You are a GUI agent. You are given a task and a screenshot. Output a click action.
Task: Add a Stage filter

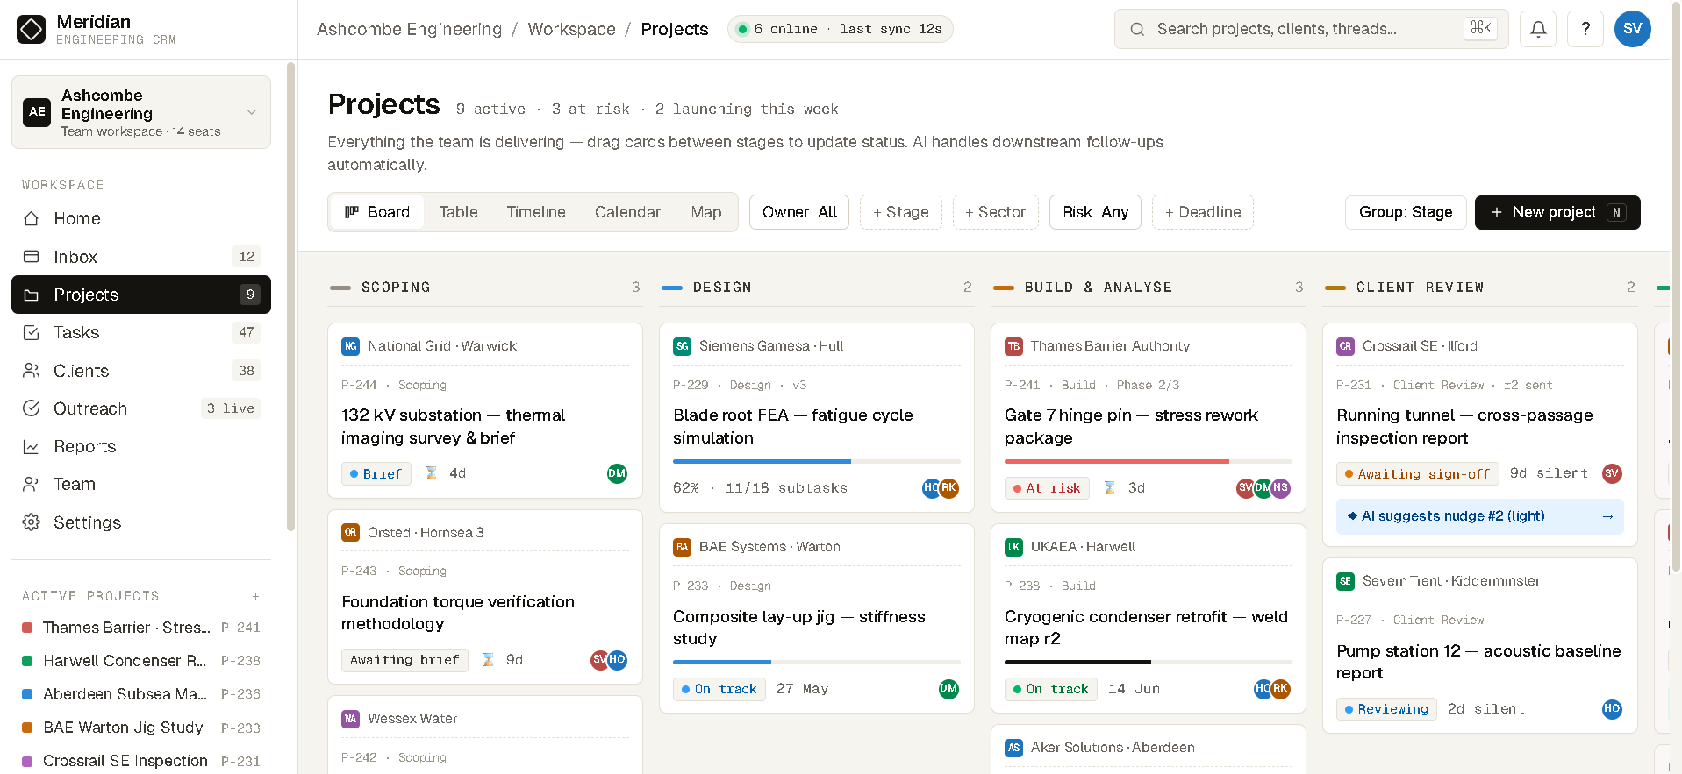coord(901,212)
